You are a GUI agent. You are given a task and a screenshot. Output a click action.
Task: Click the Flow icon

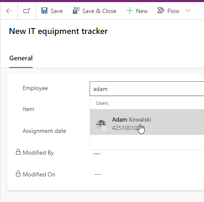160,10
